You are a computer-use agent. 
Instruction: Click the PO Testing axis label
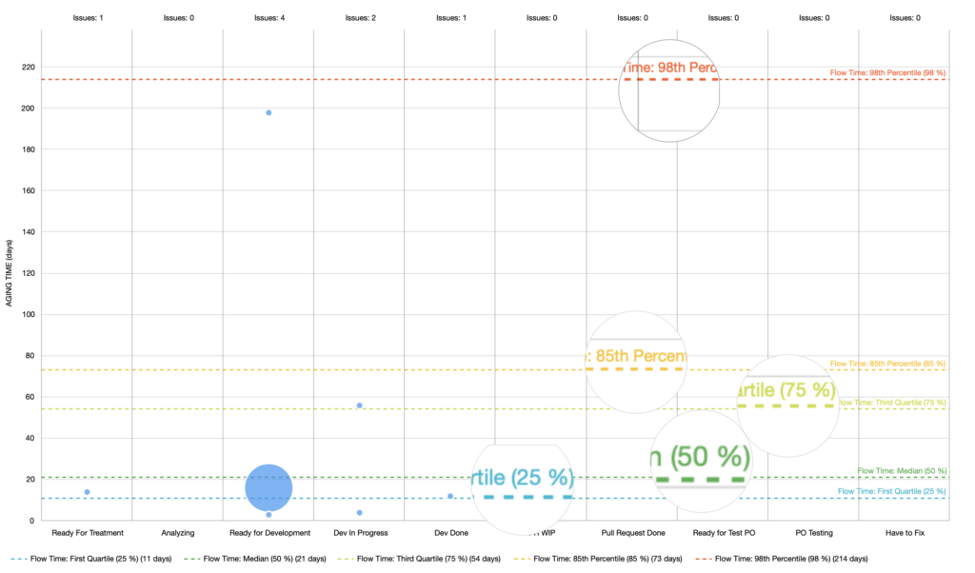pos(814,533)
